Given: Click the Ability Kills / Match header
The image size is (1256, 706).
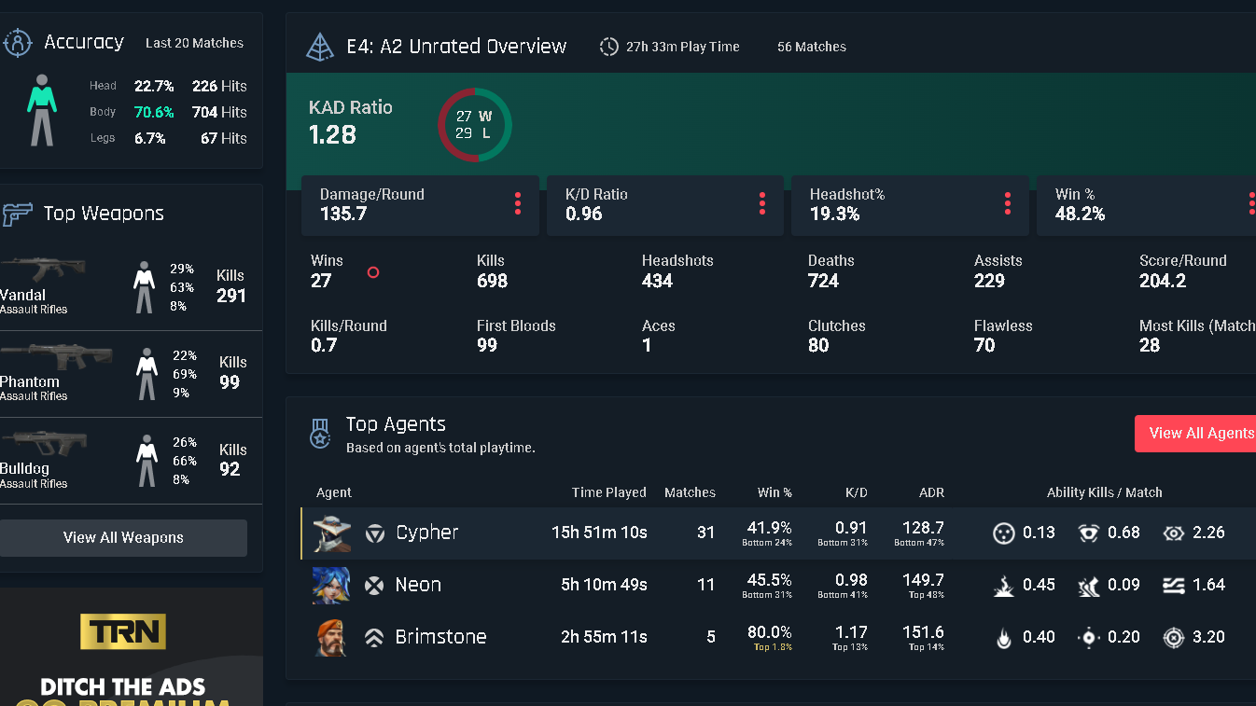Looking at the screenshot, I should (1105, 492).
